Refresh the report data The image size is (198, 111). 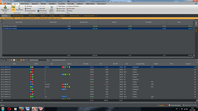click(x=70, y=11)
